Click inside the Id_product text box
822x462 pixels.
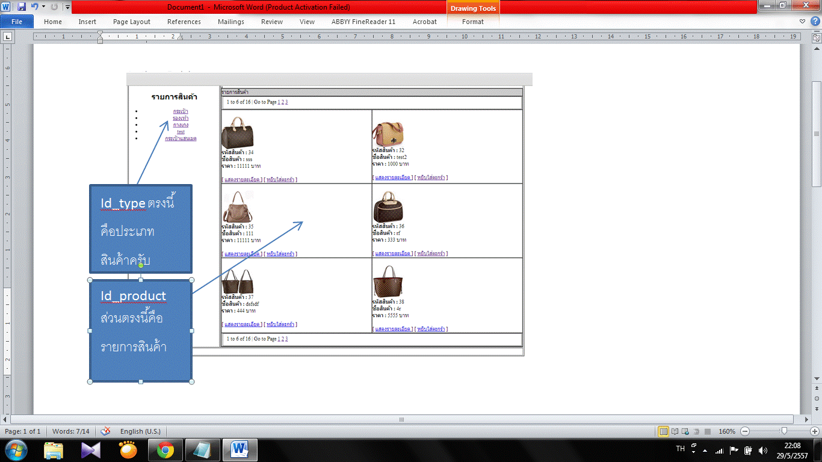(x=141, y=330)
